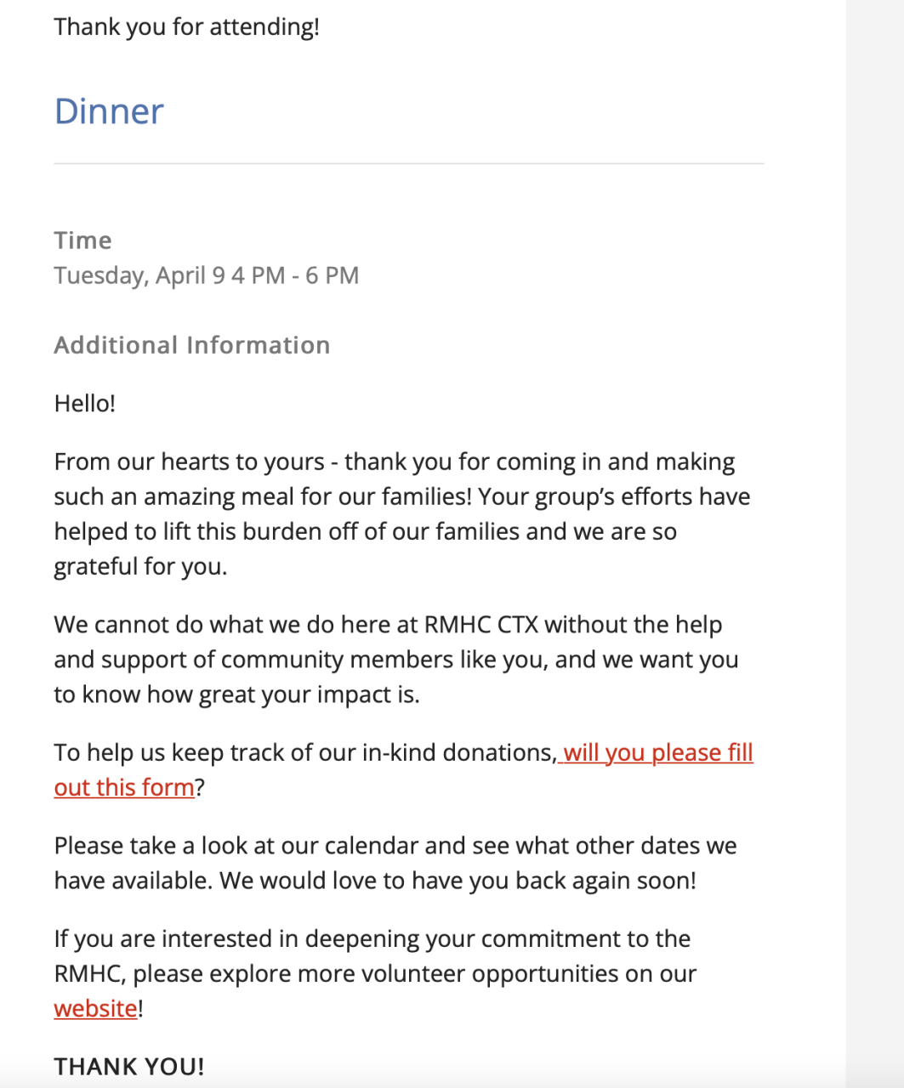Click the "Hello!" greeting line

click(84, 403)
